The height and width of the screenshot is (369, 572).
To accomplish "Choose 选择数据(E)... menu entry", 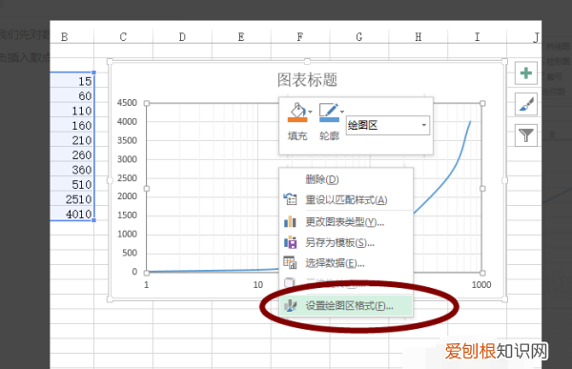I will [x=346, y=263].
